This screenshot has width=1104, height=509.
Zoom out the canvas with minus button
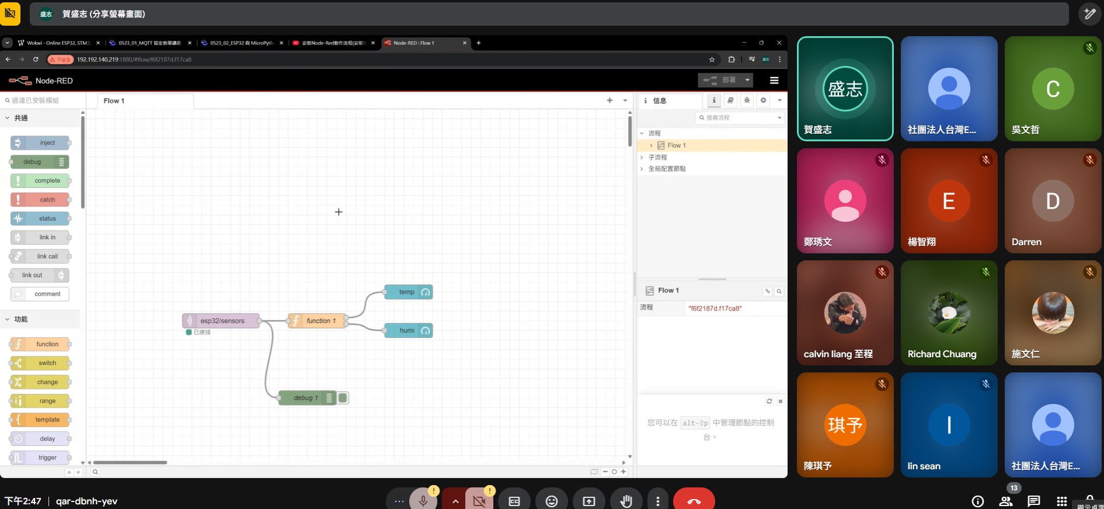click(x=605, y=472)
